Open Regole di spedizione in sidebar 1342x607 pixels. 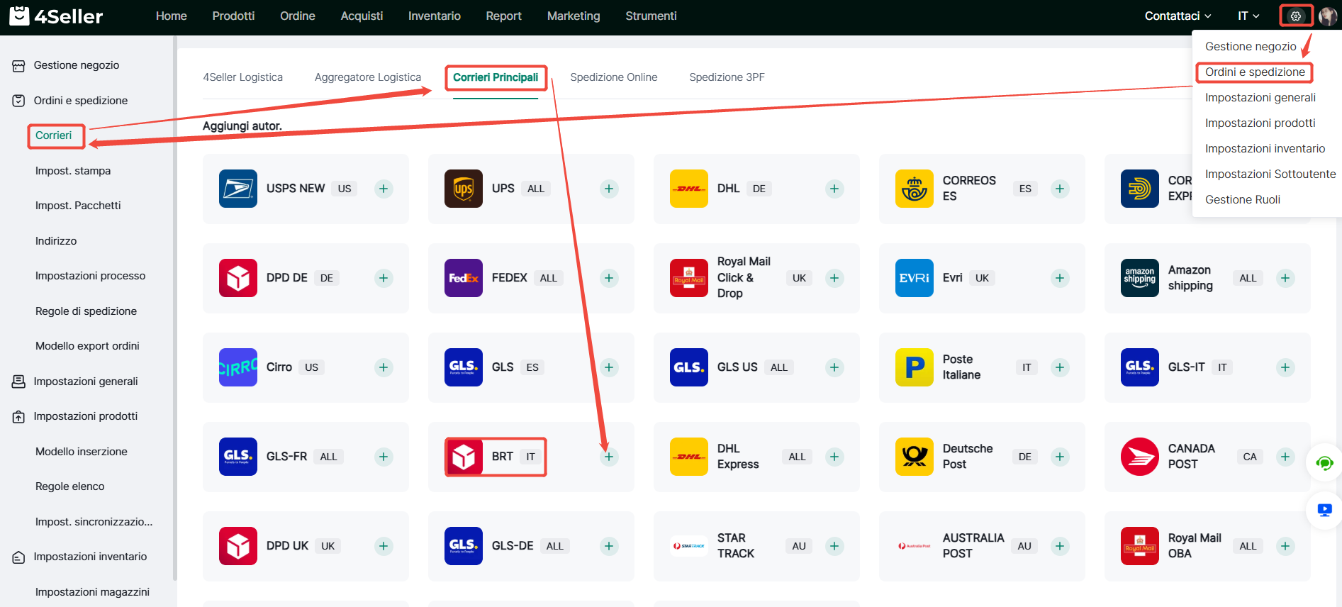click(x=86, y=311)
